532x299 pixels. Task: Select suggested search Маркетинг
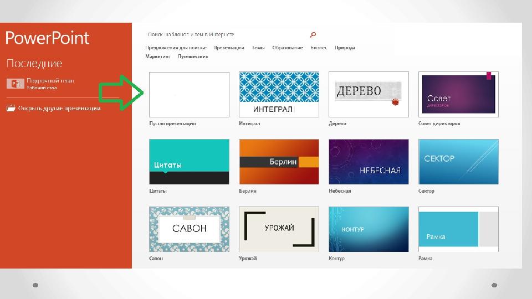pos(157,56)
